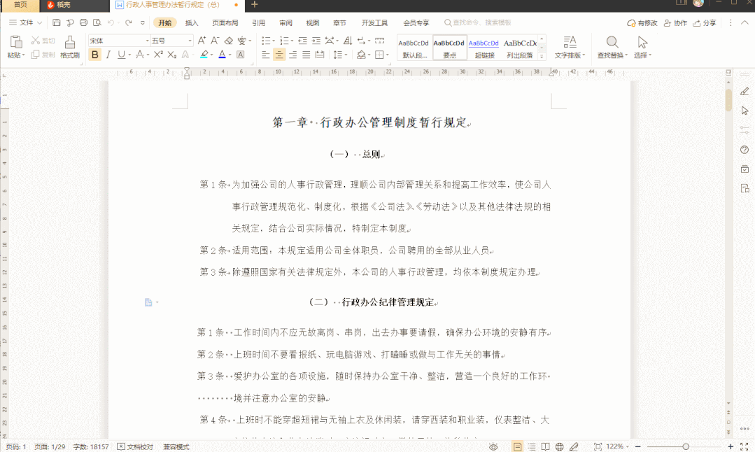This screenshot has width=755, height=452.
Task: Click the Share (分享) button
Action: coord(705,22)
